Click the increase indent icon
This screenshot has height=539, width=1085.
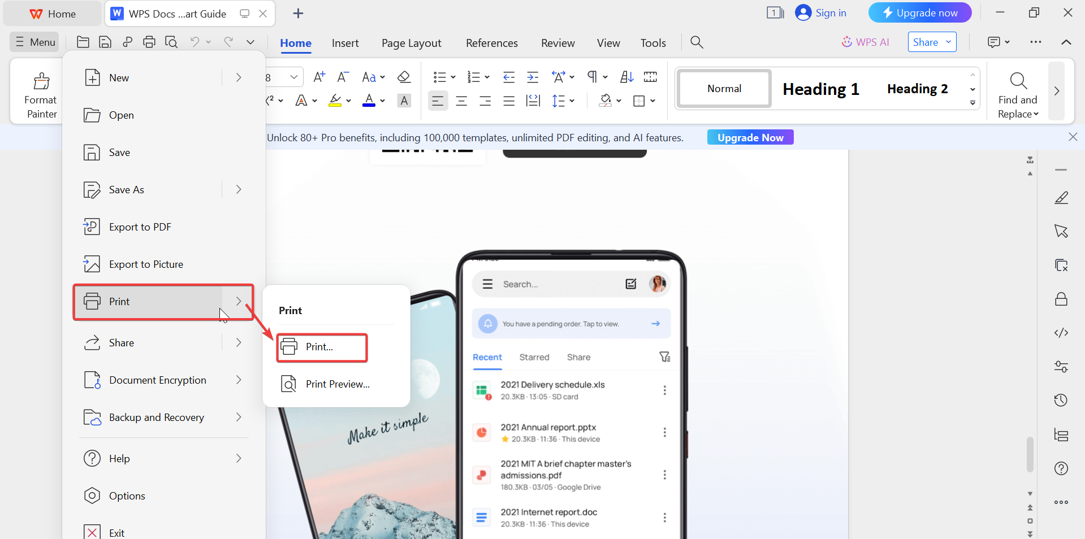click(533, 77)
